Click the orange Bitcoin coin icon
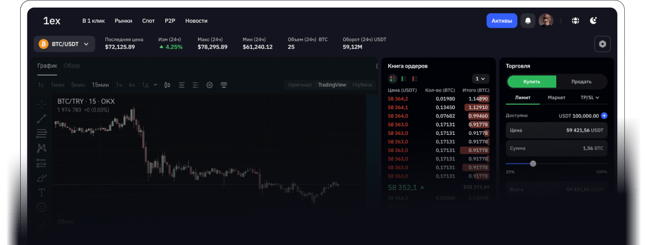Screen dimensions: 645x245 (x=43, y=44)
